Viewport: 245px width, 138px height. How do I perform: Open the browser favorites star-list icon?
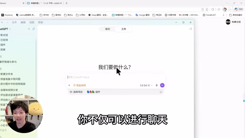pos(219,9)
